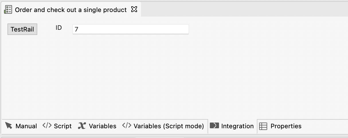Viewport: 348px width, 138px height.
Task: Click the blank area of Integration panel
Action: tap(172, 77)
